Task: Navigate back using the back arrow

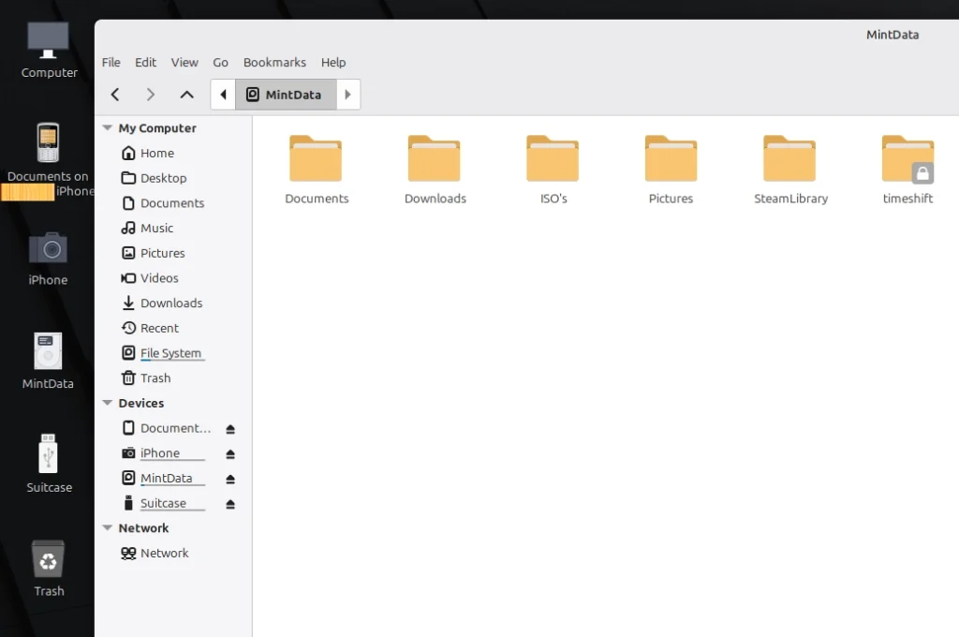Action: pyautogui.click(x=114, y=94)
